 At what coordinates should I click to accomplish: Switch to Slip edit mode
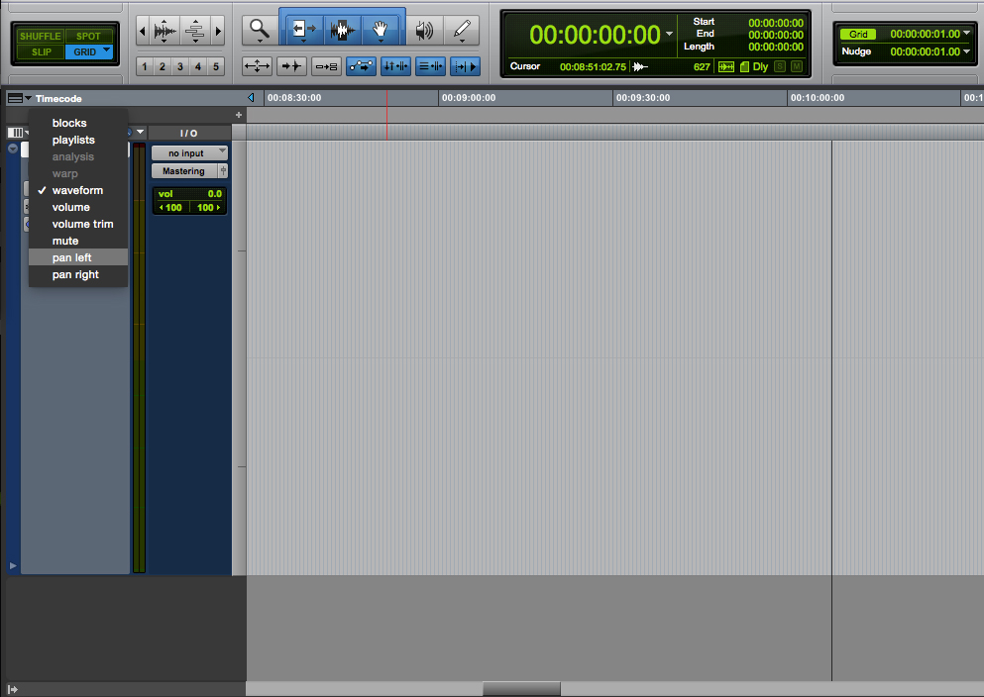[x=40, y=51]
